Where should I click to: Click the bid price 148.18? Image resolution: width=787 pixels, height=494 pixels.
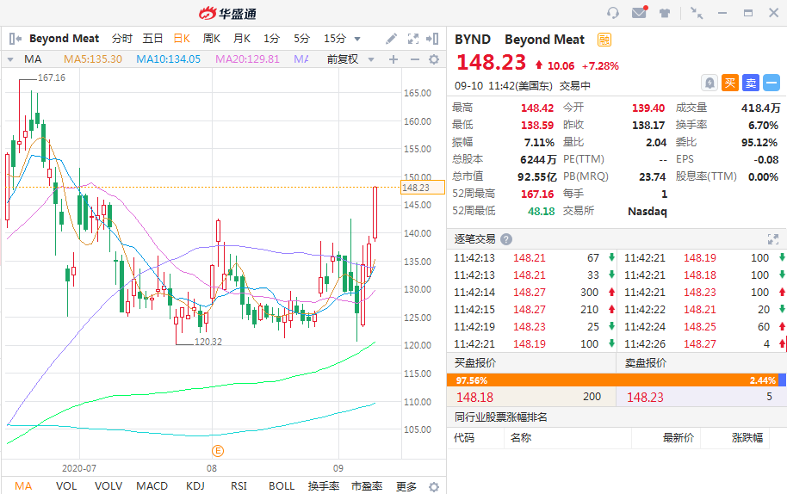click(474, 398)
